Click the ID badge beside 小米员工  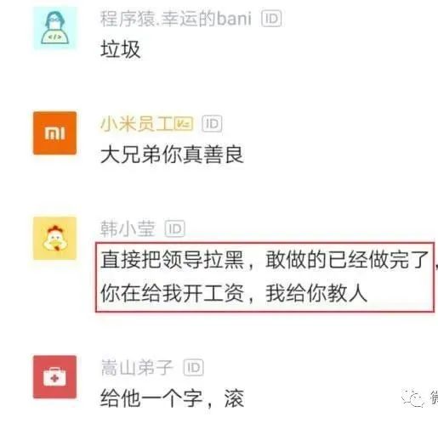pyautogui.click(x=212, y=124)
